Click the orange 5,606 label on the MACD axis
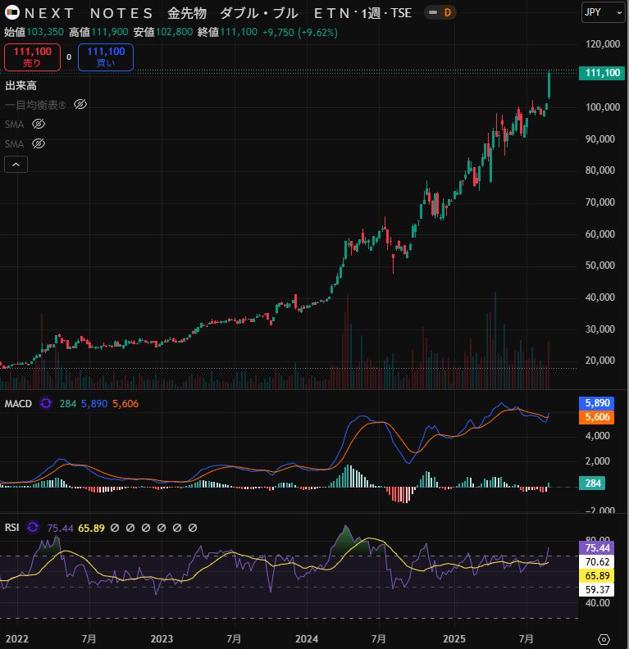Image resolution: width=629 pixels, height=649 pixels. (x=597, y=417)
